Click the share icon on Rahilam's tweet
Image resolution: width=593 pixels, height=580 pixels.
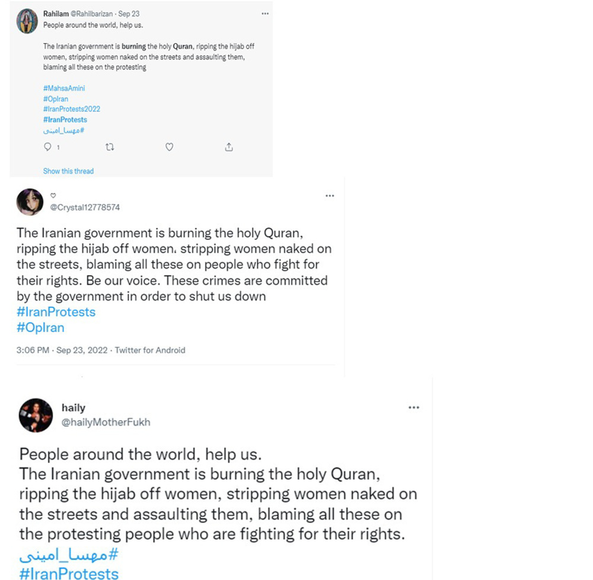(229, 147)
